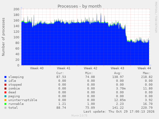This screenshot has width=159, height=119.
Task: Click total minimum value 75.09
Action: 90,108
